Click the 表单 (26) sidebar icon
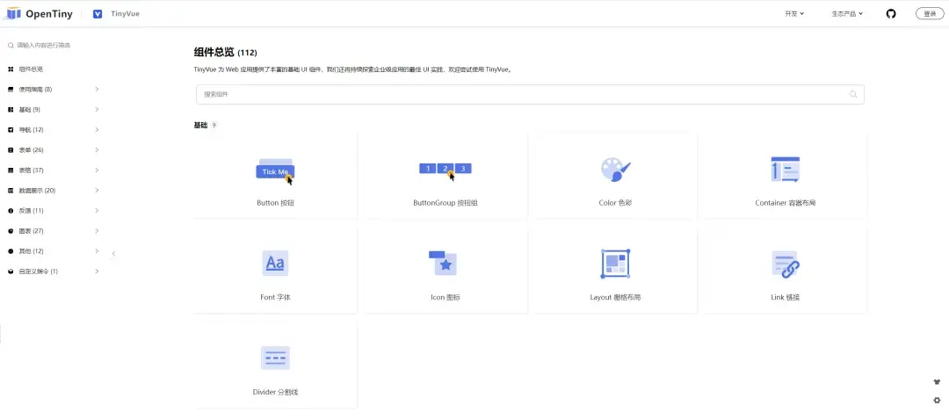Viewport: 949px width, 420px height. pyautogui.click(x=11, y=150)
